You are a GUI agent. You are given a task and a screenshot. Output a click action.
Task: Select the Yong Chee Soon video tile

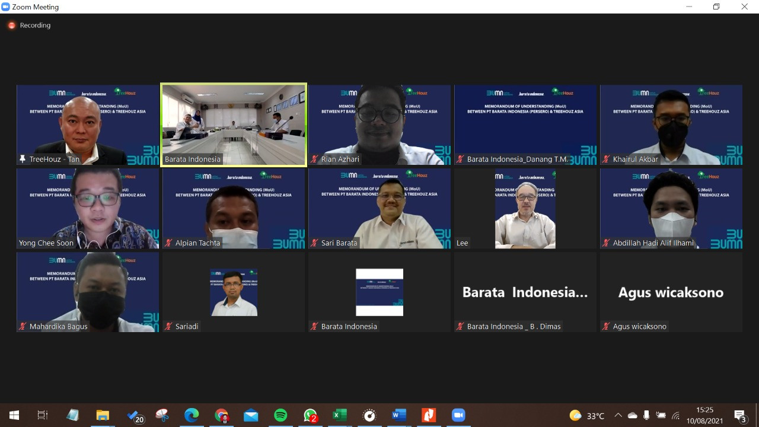click(88, 208)
